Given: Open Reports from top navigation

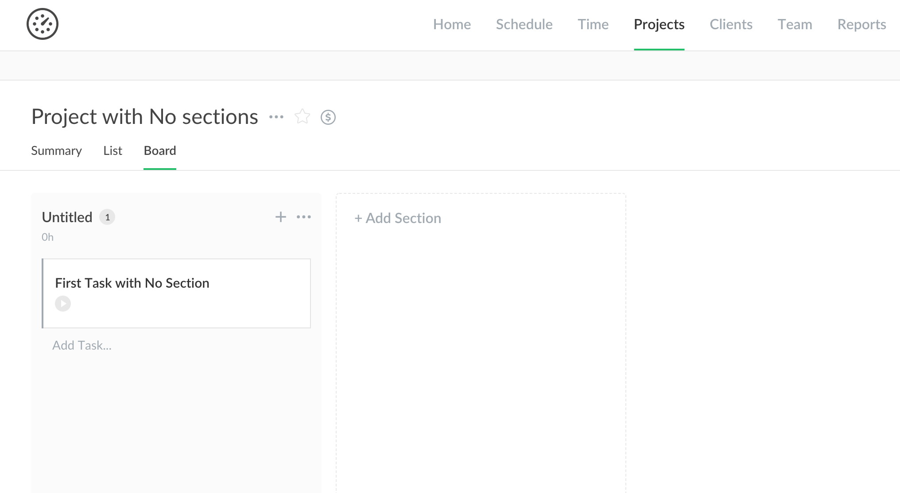Looking at the screenshot, I should click(861, 24).
